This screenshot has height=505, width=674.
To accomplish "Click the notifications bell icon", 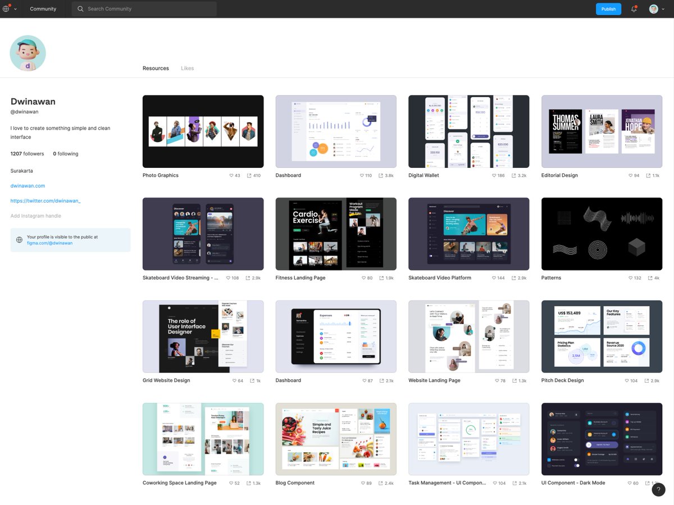I will point(634,9).
